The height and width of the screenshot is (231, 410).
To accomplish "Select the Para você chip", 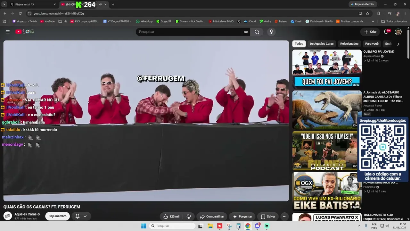I will pyautogui.click(x=372, y=44).
